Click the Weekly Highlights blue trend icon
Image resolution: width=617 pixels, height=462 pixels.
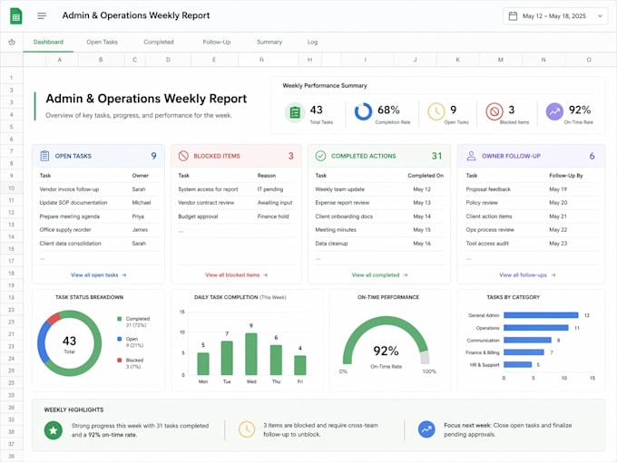[x=426, y=429]
